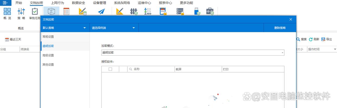The image size is (337, 108).
Task: Select 常规设置 in the dialog sidebar
Action: pos(65,36)
